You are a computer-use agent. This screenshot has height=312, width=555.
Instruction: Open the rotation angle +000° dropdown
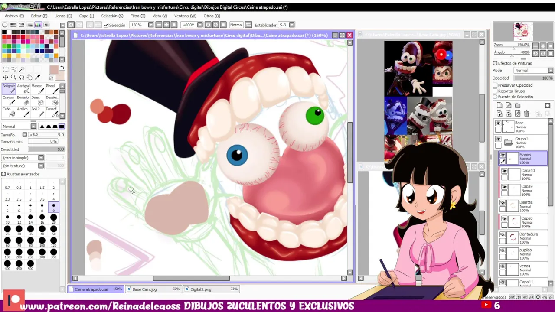[x=200, y=25]
